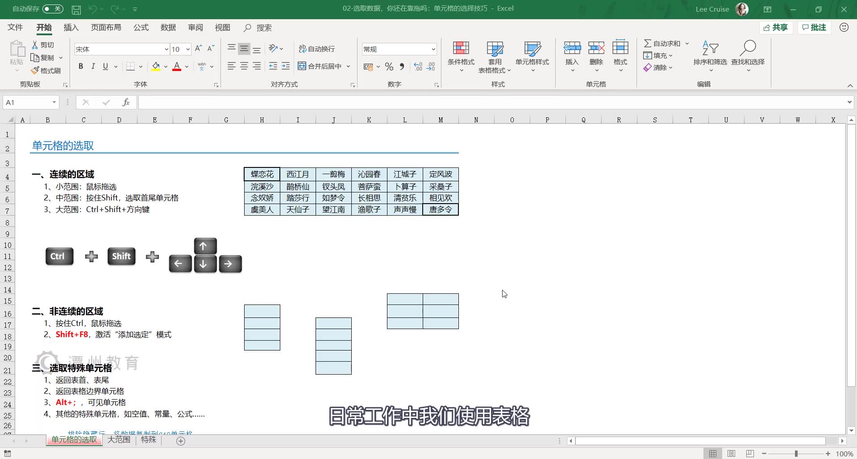Open borders dropdown arrow
This screenshot has height=459, width=857.
(x=141, y=66)
